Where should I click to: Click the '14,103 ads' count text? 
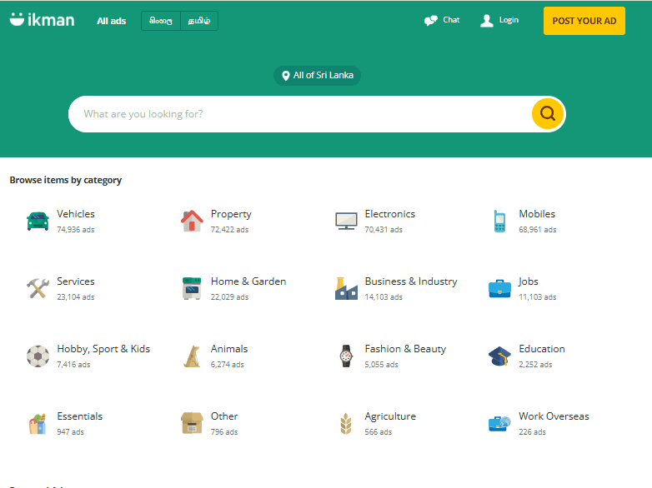tap(384, 297)
